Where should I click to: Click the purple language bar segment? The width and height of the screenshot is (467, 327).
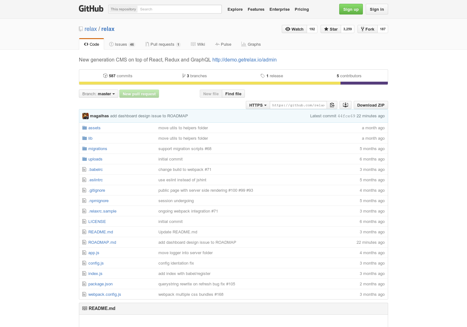click(x=364, y=83)
